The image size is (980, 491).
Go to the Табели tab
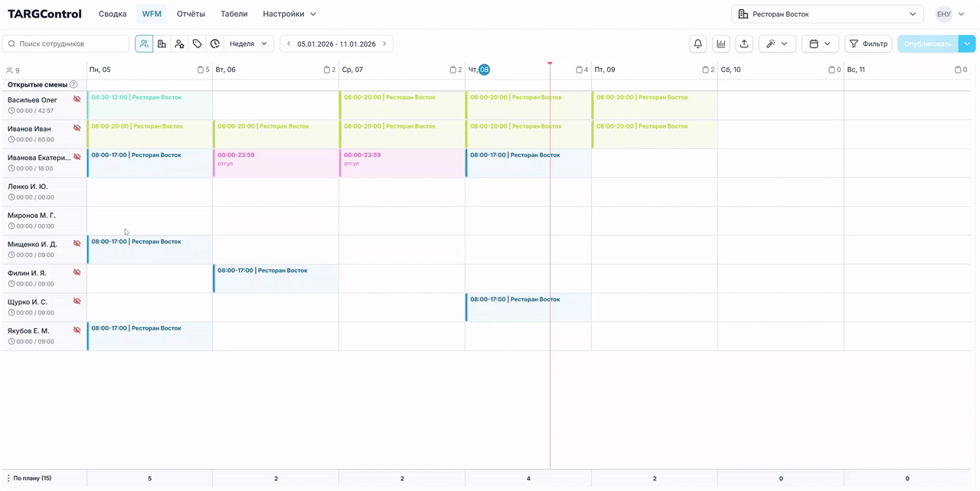tap(234, 14)
